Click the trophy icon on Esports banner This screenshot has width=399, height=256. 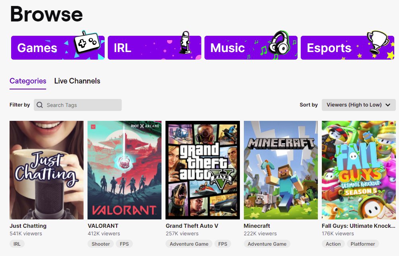[x=378, y=42]
